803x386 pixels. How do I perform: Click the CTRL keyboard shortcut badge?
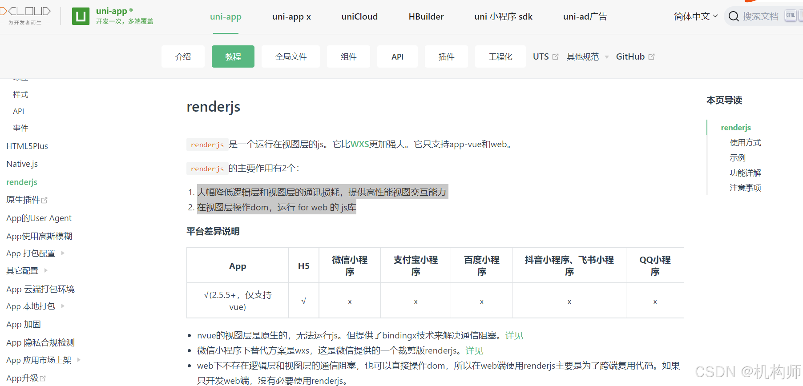click(791, 16)
